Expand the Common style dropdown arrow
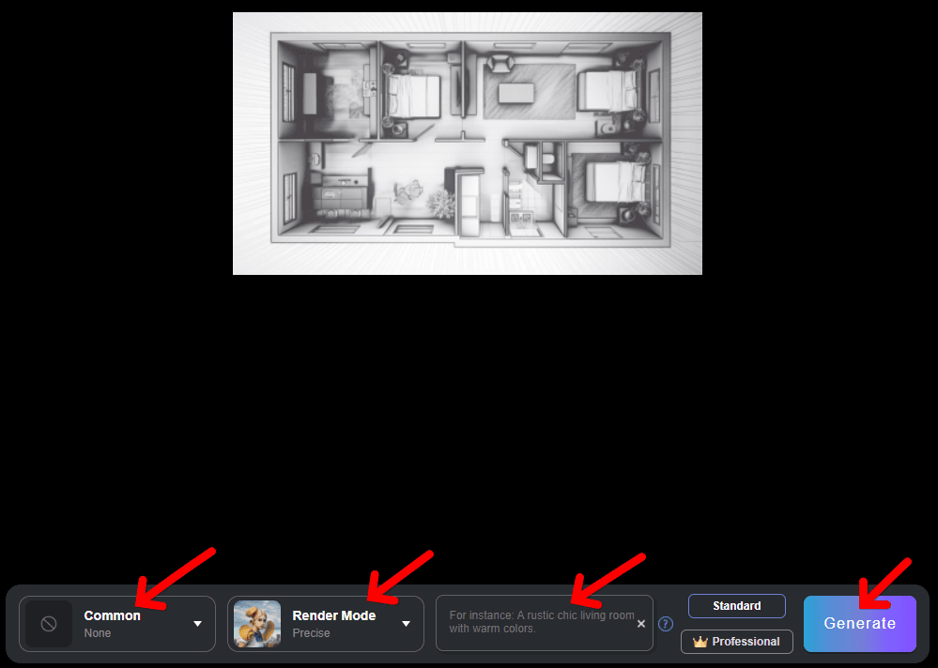938x668 pixels. [197, 624]
